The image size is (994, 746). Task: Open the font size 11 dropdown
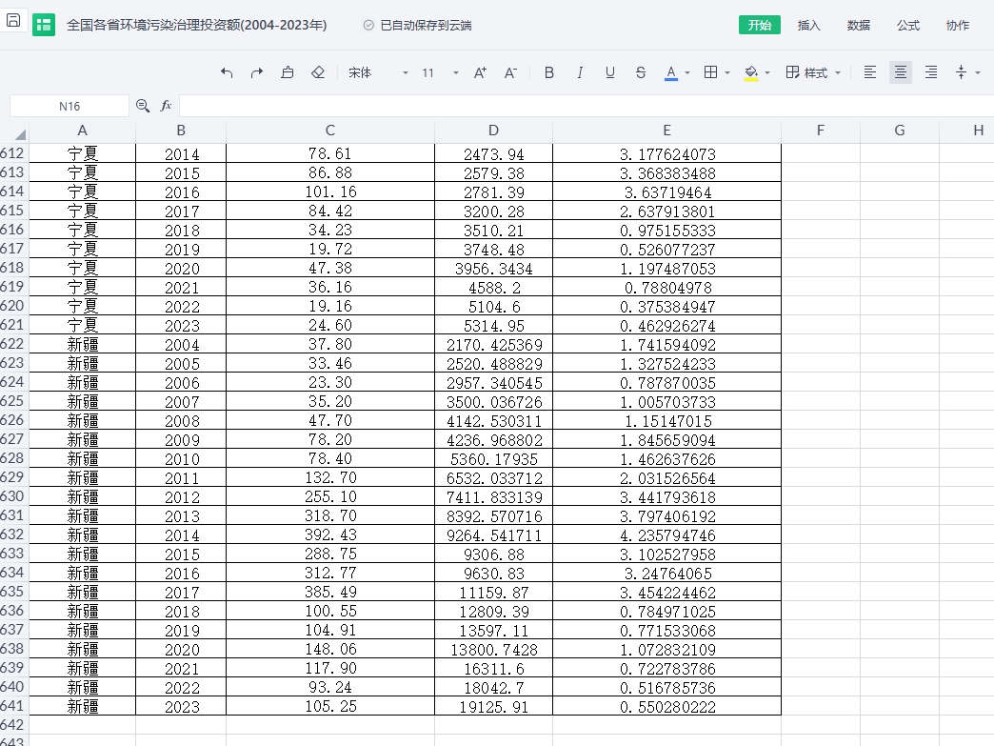point(439,73)
